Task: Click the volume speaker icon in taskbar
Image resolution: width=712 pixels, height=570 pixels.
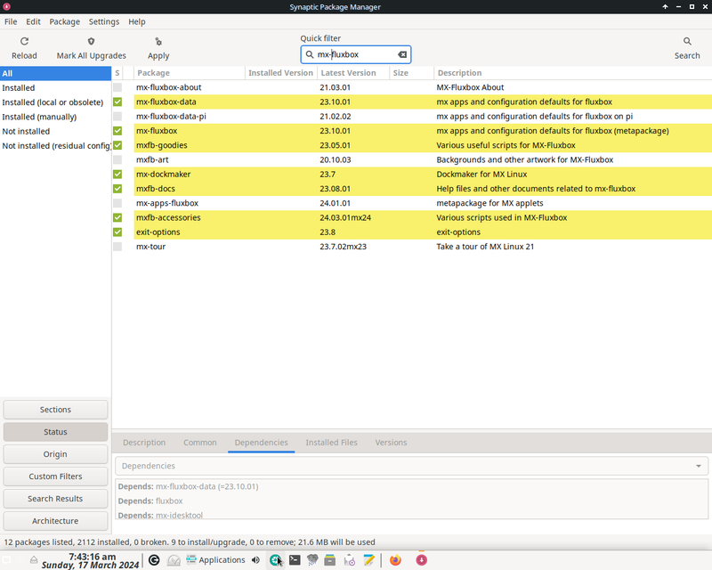Action: (x=255, y=560)
